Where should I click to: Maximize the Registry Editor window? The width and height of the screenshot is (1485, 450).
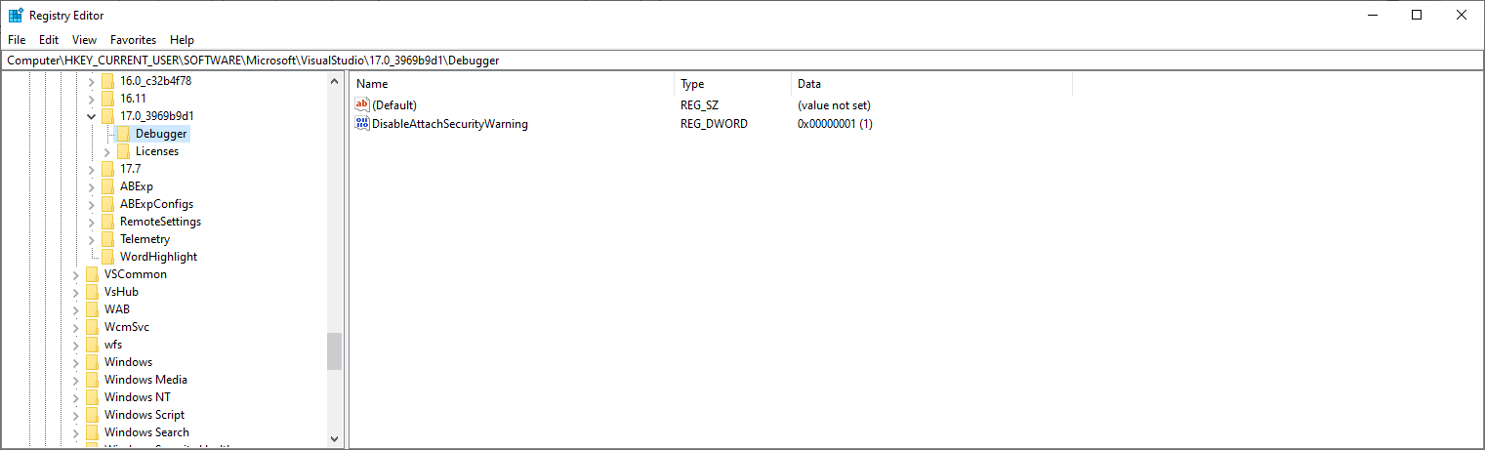[1417, 15]
